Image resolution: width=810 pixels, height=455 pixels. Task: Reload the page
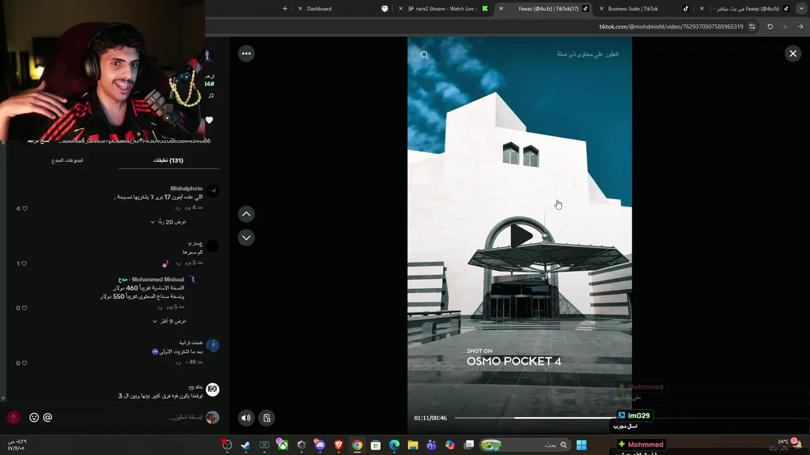pyautogui.click(x=770, y=27)
